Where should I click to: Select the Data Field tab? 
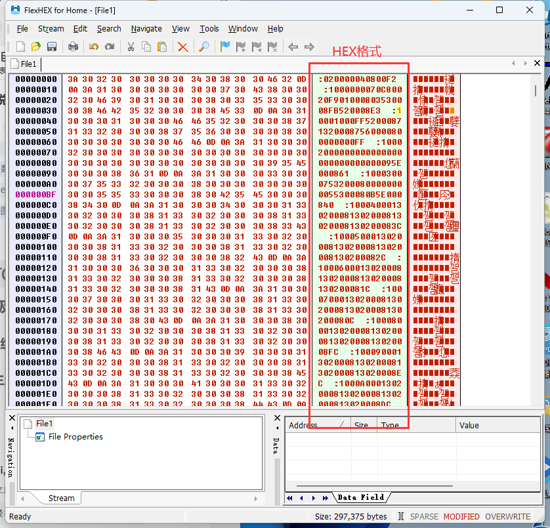pyautogui.click(x=361, y=497)
